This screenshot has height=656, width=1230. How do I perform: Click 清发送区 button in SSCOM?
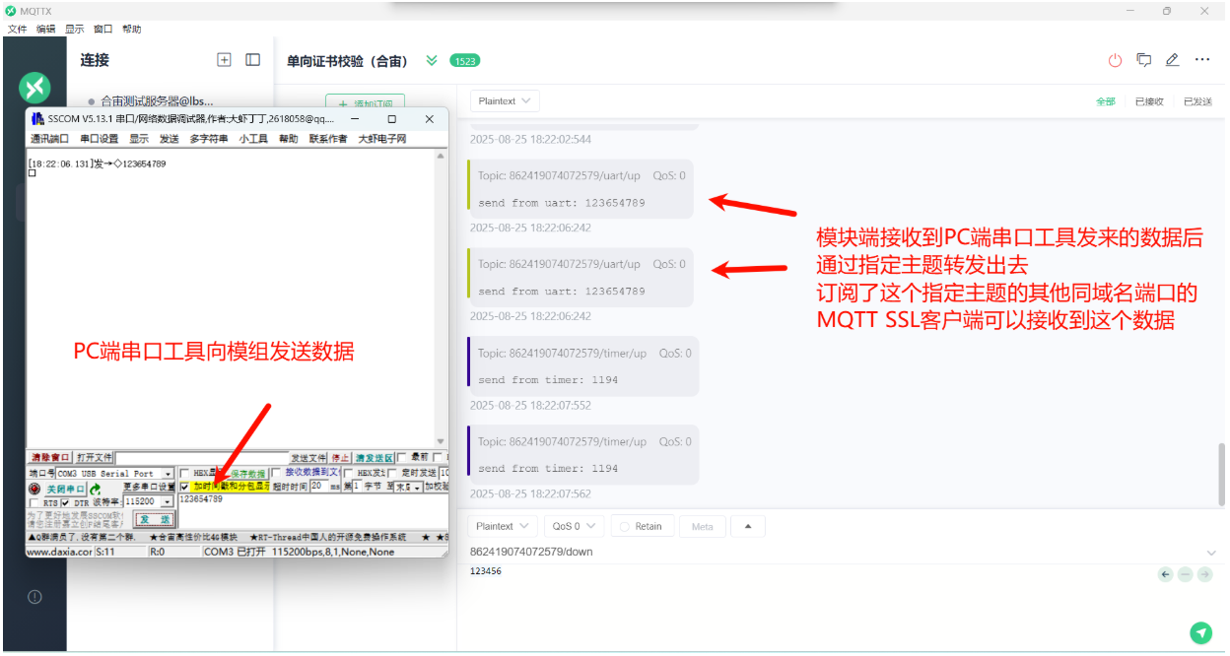374,458
